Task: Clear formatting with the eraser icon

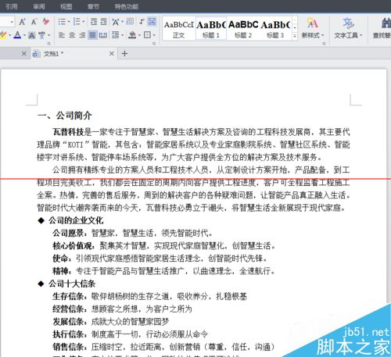Action: point(46,22)
